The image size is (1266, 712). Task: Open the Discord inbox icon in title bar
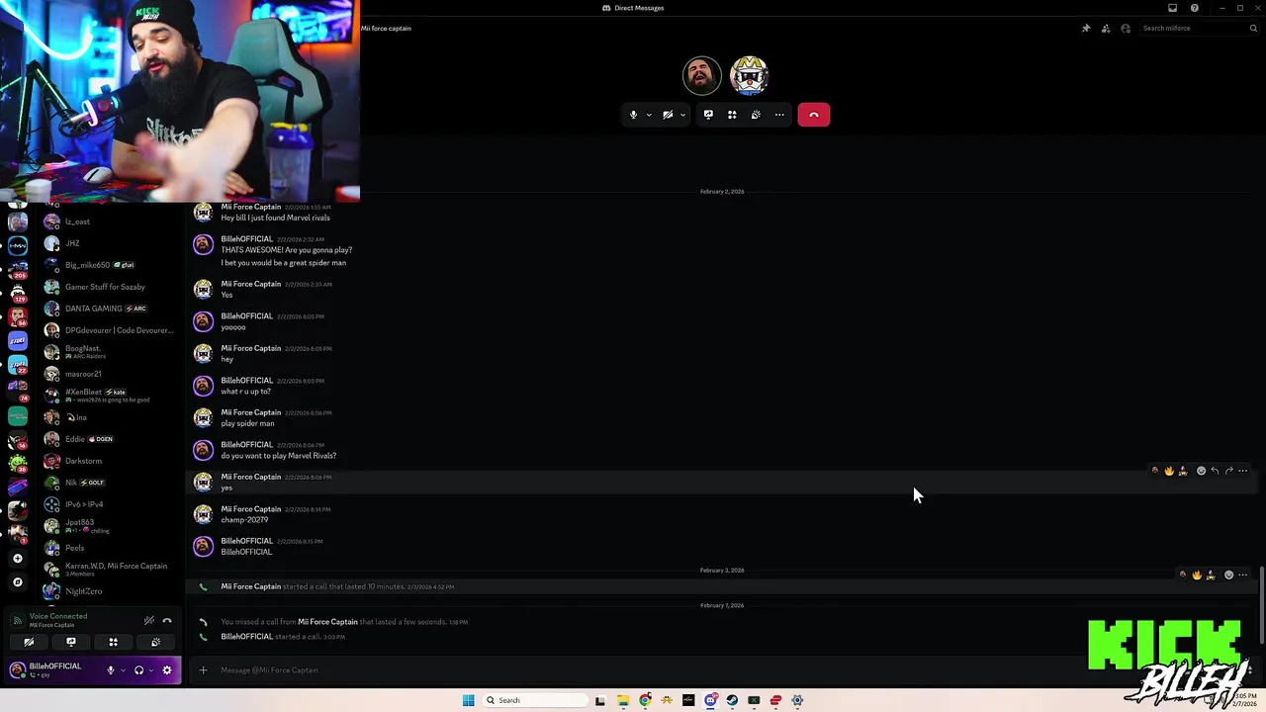pos(1173,8)
